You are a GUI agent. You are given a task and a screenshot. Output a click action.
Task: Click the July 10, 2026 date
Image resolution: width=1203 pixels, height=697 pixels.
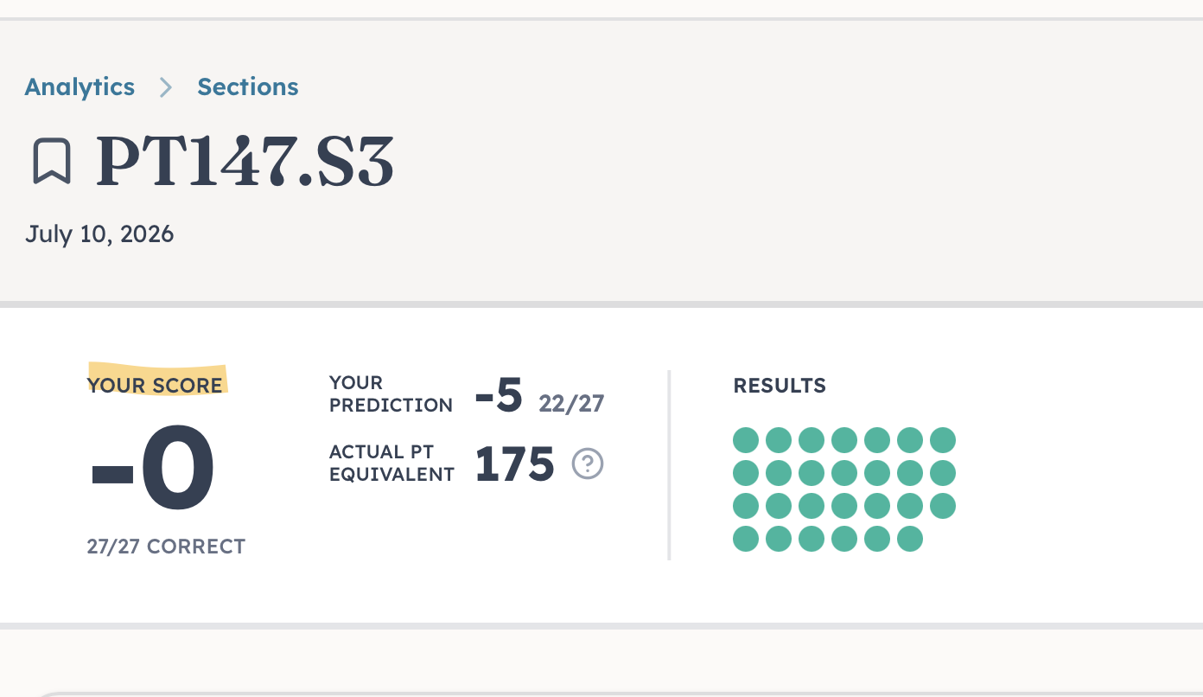tap(99, 234)
